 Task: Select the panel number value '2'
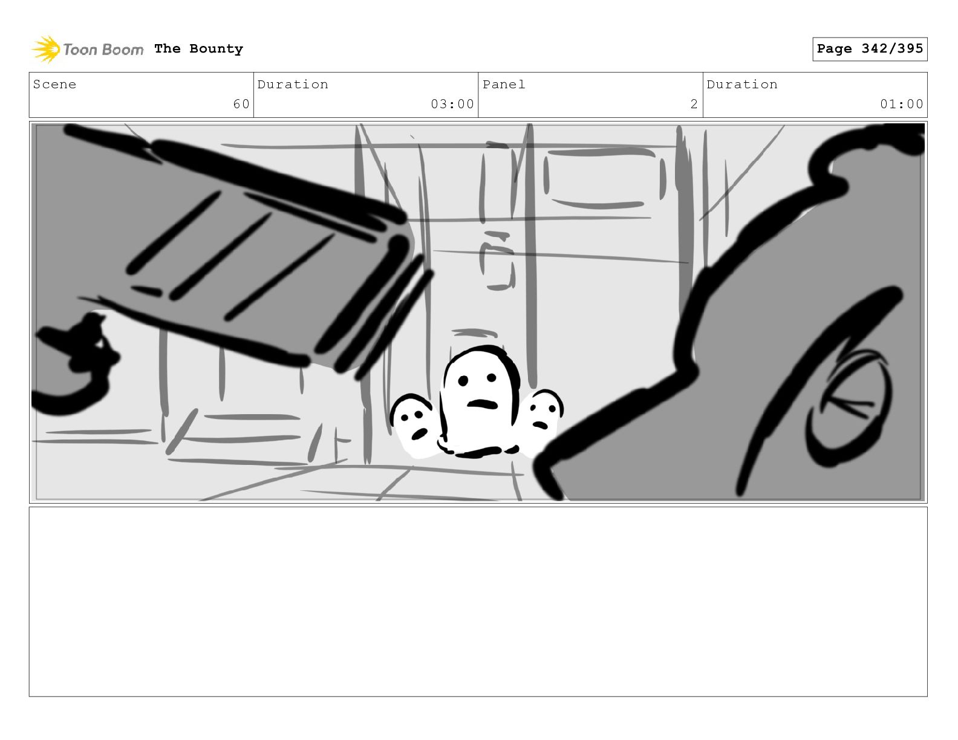tap(694, 104)
